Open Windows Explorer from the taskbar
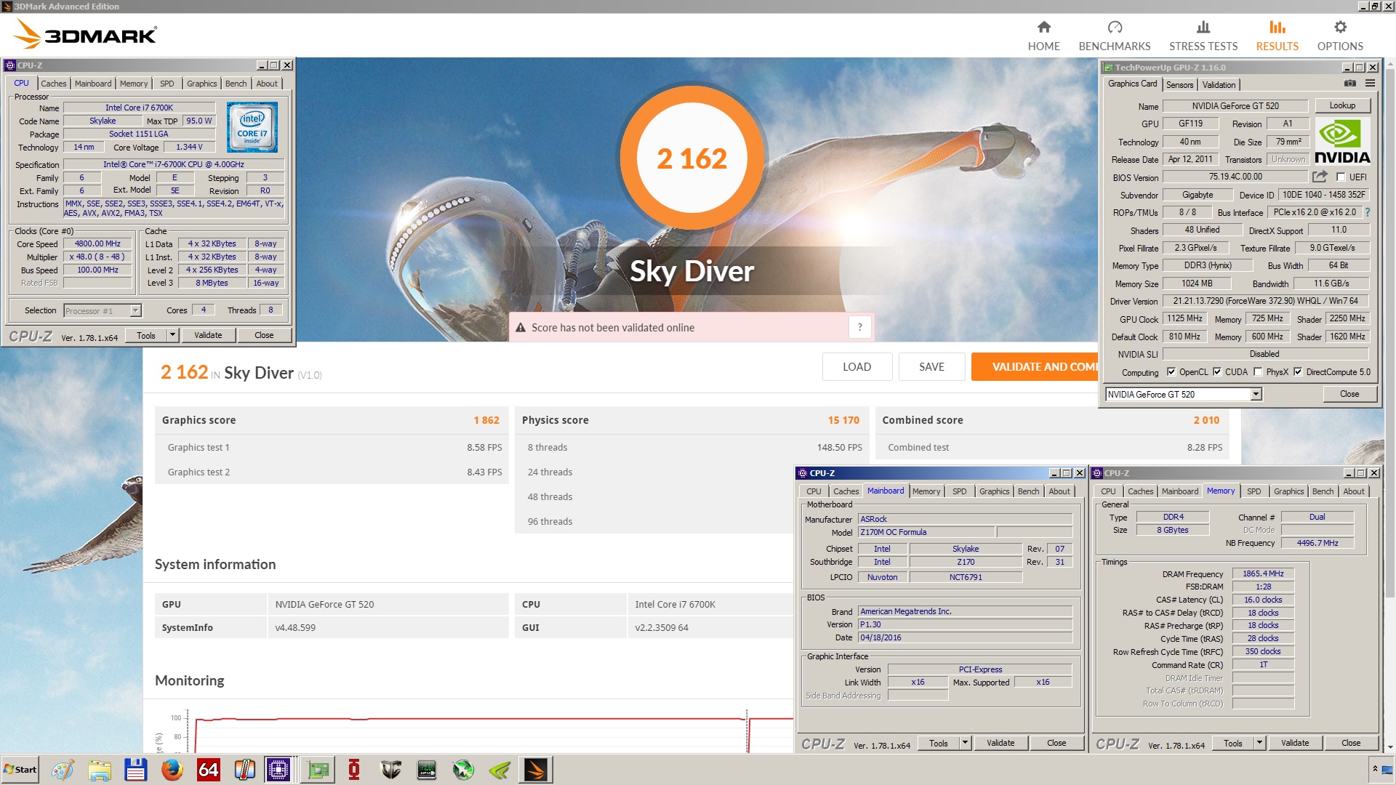This screenshot has width=1396, height=785. pos(100,770)
